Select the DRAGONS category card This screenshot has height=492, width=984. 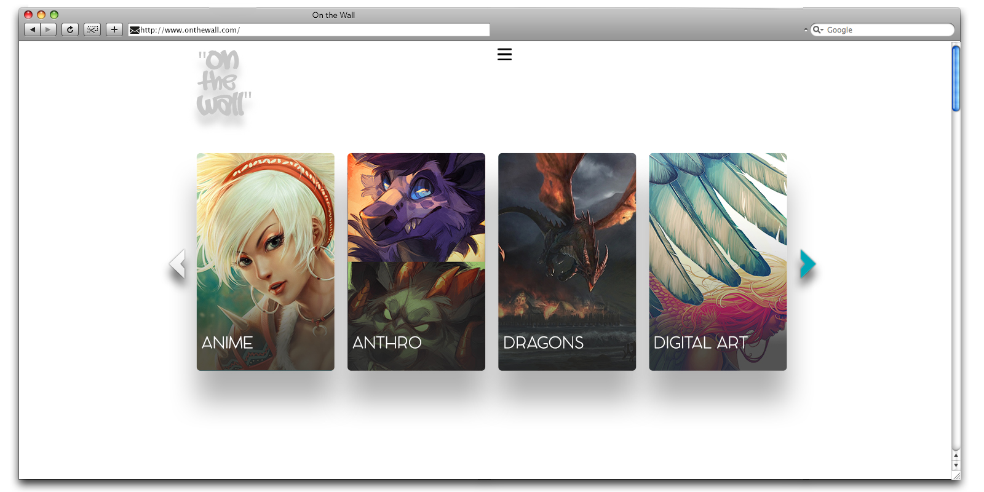tap(567, 262)
